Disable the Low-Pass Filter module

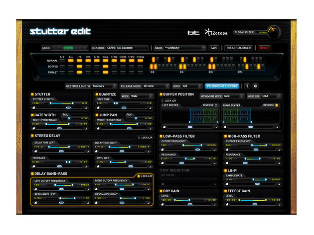[161, 136]
